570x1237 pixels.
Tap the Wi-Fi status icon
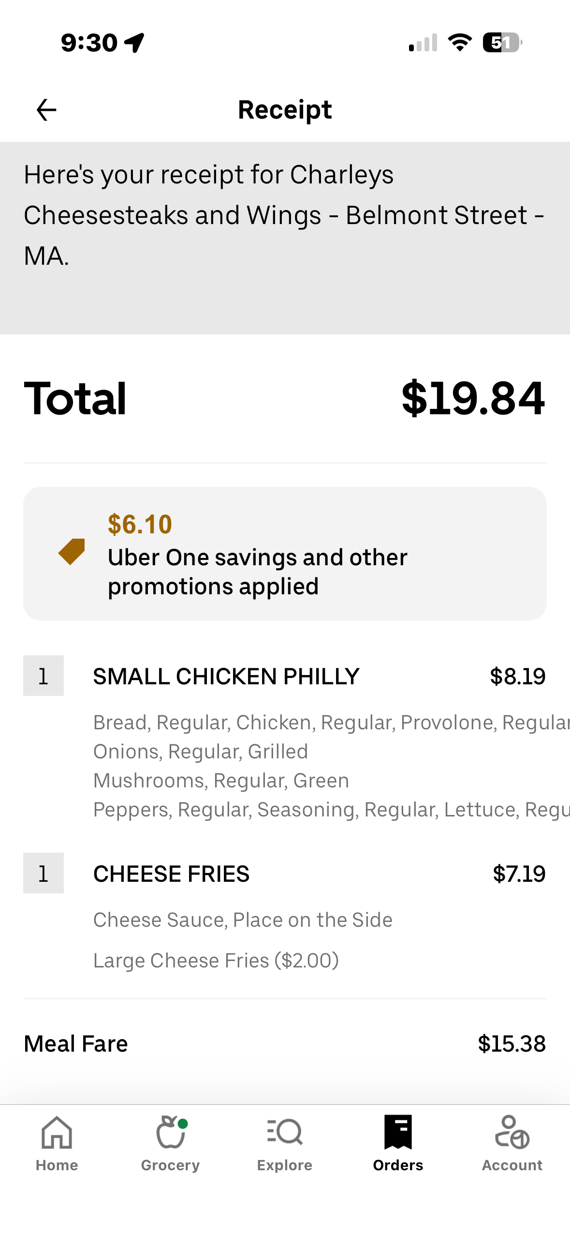click(460, 43)
